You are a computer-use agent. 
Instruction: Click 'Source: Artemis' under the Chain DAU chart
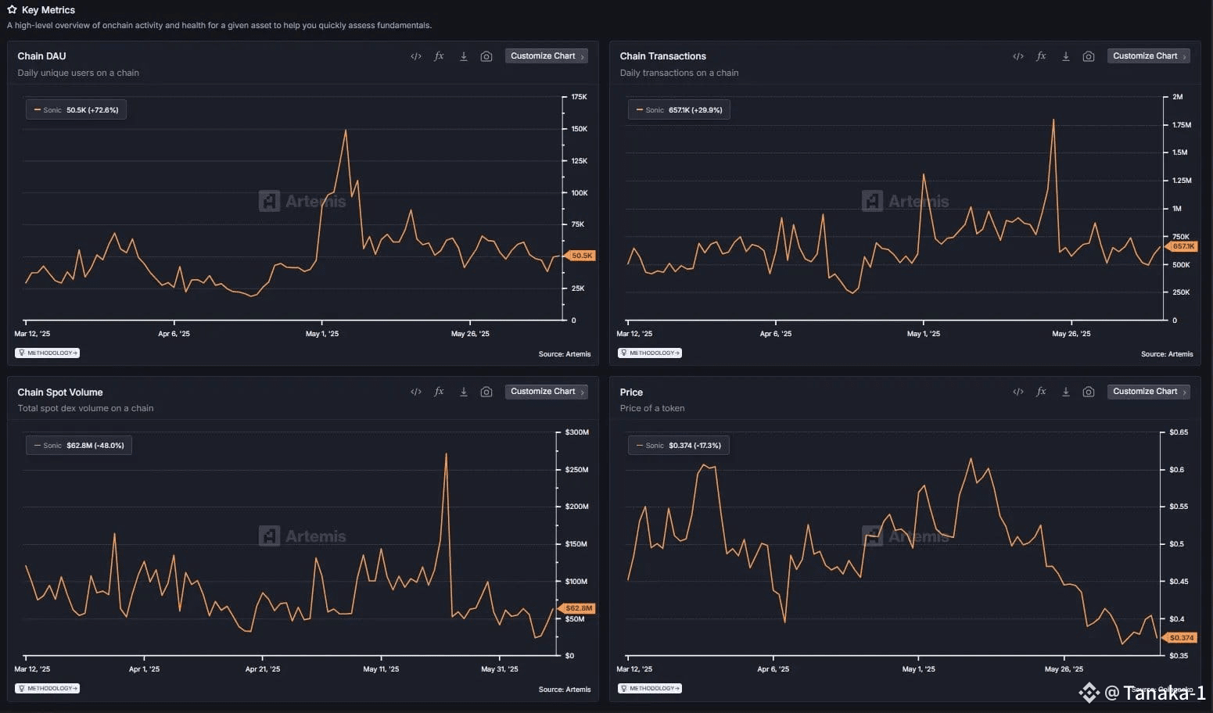[565, 354]
